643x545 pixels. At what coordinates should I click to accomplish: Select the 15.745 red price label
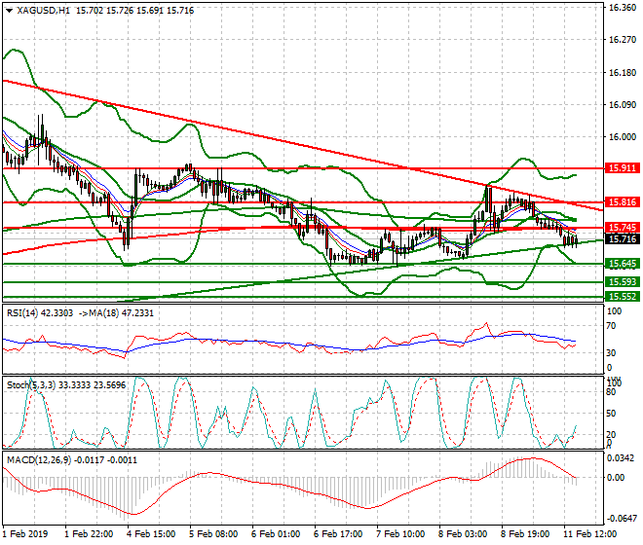pyautogui.click(x=623, y=228)
